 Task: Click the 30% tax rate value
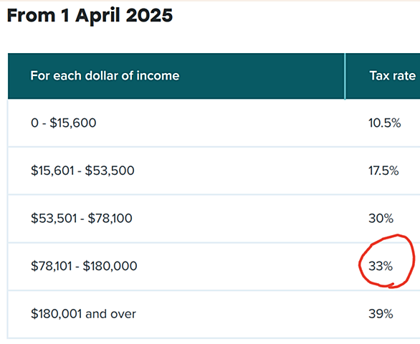pyautogui.click(x=381, y=219)
